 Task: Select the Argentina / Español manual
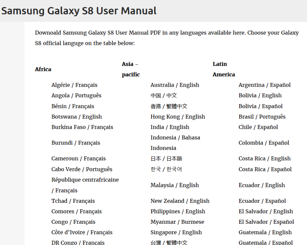[x=265, y=85]
